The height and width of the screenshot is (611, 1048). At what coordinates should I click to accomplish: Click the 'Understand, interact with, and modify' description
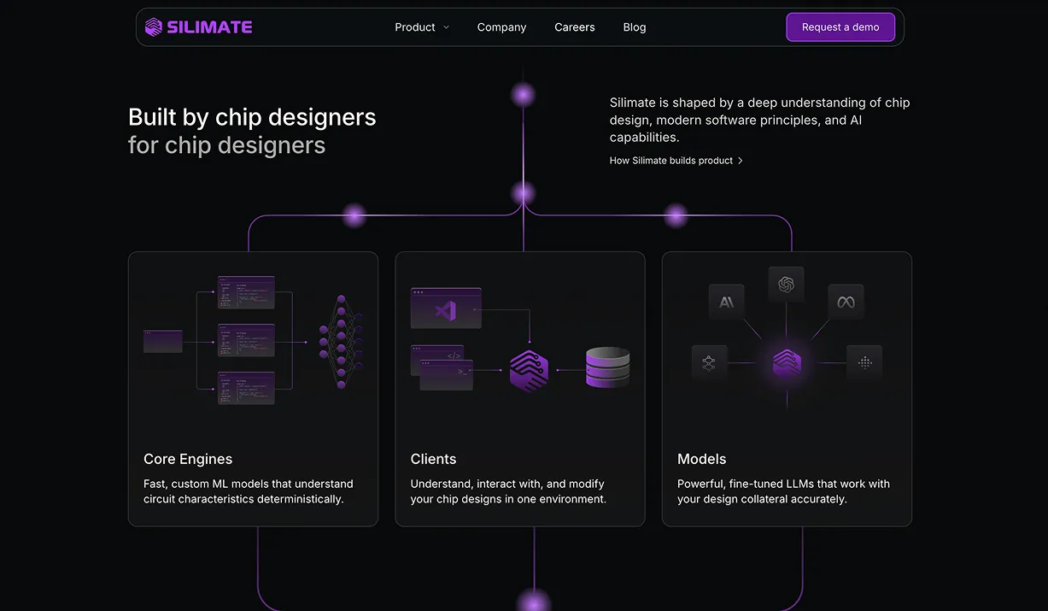click(508, 491)
